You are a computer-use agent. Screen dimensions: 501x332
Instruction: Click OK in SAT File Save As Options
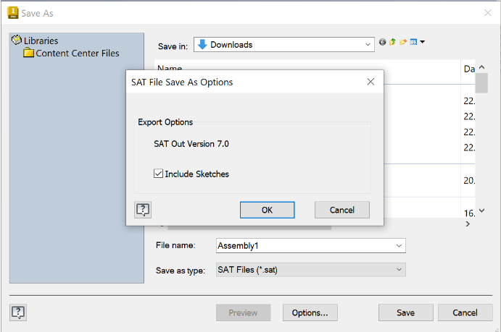coord(267,210)
